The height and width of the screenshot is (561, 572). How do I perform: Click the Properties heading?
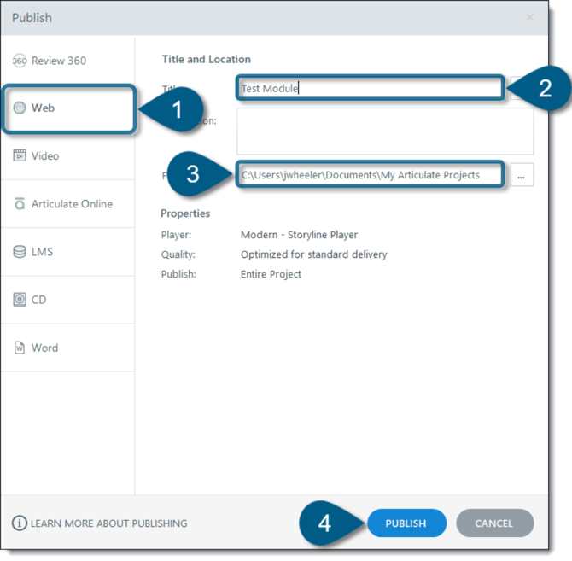(185, 213)
